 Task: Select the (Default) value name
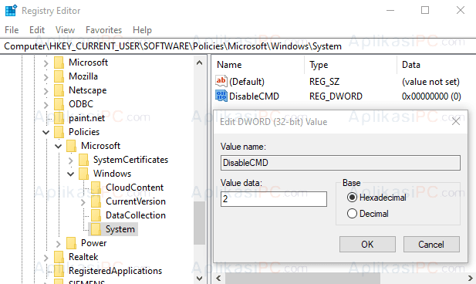247,82
